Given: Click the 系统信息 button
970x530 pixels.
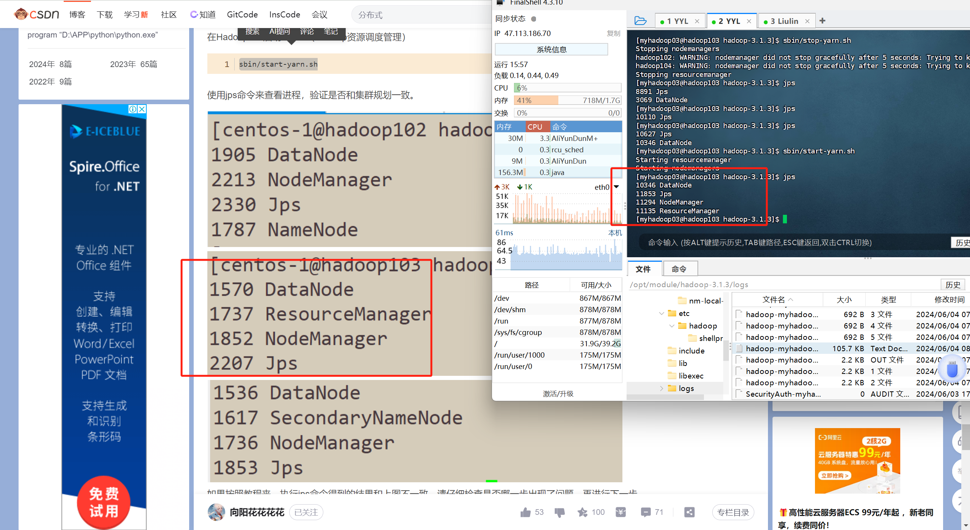Looking at the screenshot, I should tap(551, 50).
